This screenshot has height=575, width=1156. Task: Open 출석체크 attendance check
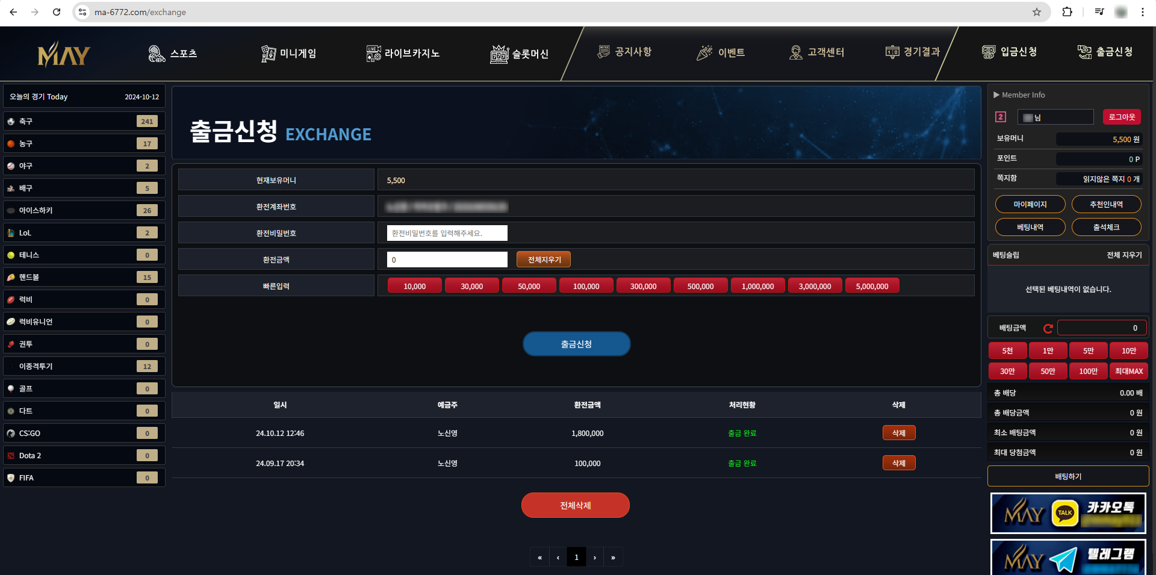(x=1106, y=227)
